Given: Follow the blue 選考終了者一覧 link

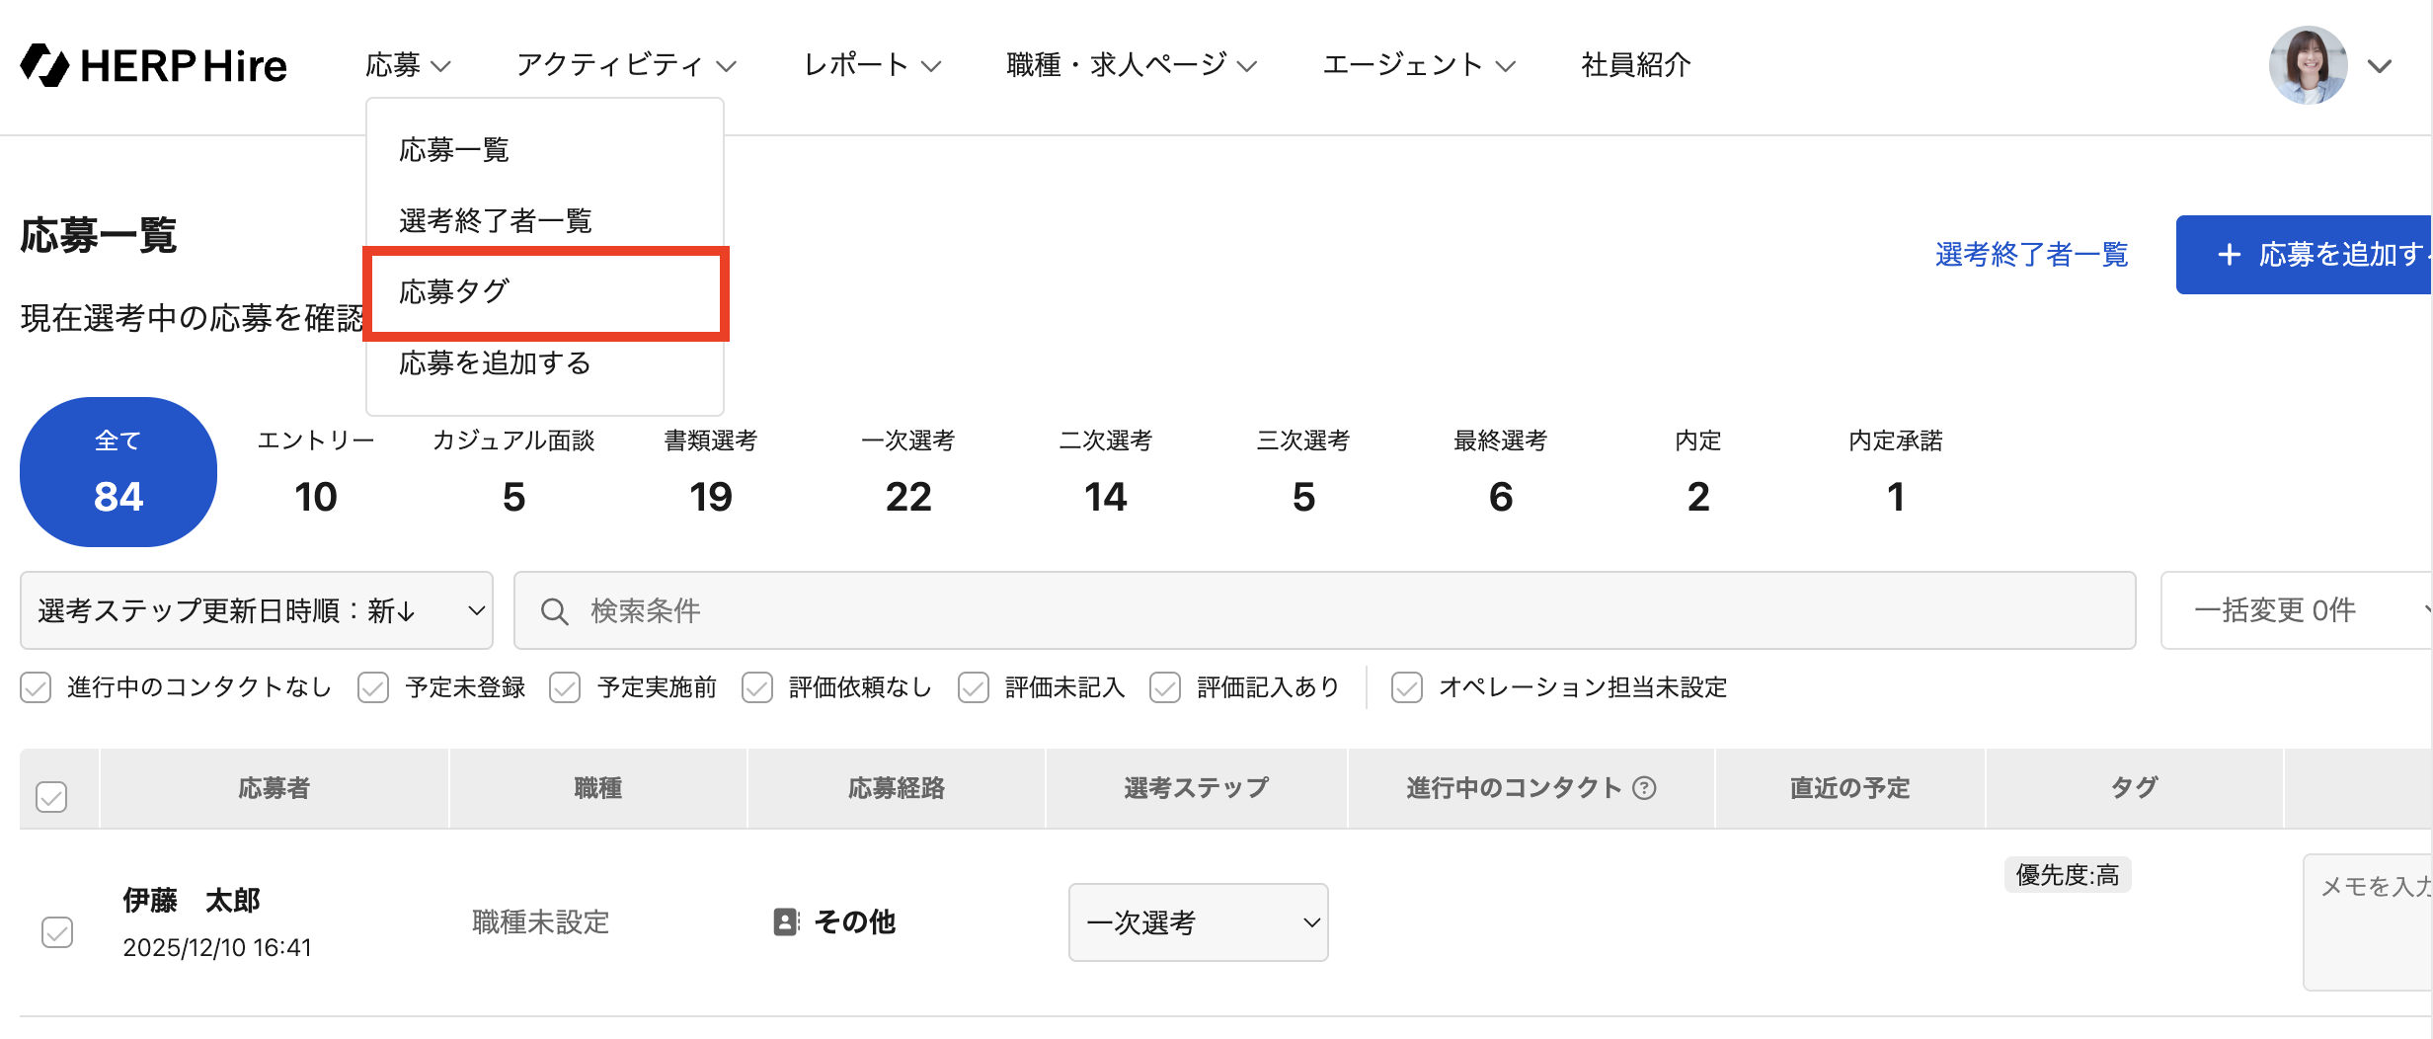Looking at the screenshot, I should [x=2032, y=255].
